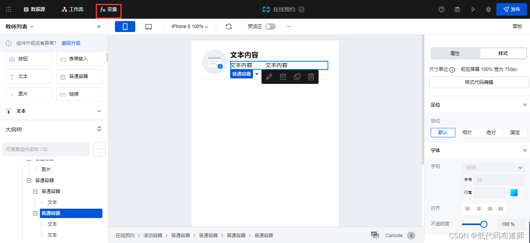
Task: Click the save disk icon in top bar
Action: 457,9
